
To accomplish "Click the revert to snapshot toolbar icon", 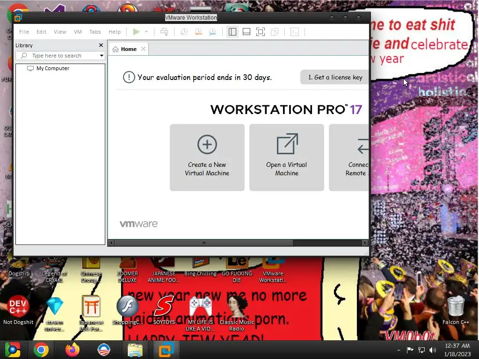I will pyautogui.click(x=198, y=32).
